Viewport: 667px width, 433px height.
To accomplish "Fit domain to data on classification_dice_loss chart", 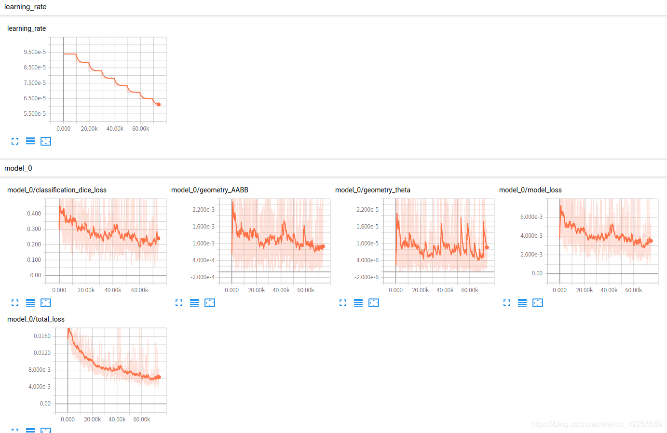I will coord(46,303).
